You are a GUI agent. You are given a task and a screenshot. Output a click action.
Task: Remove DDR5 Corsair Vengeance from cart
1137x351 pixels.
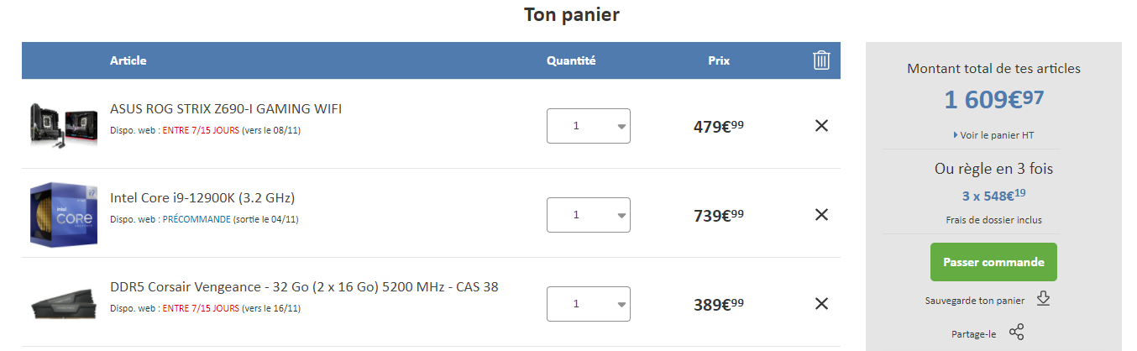point(822,304)
